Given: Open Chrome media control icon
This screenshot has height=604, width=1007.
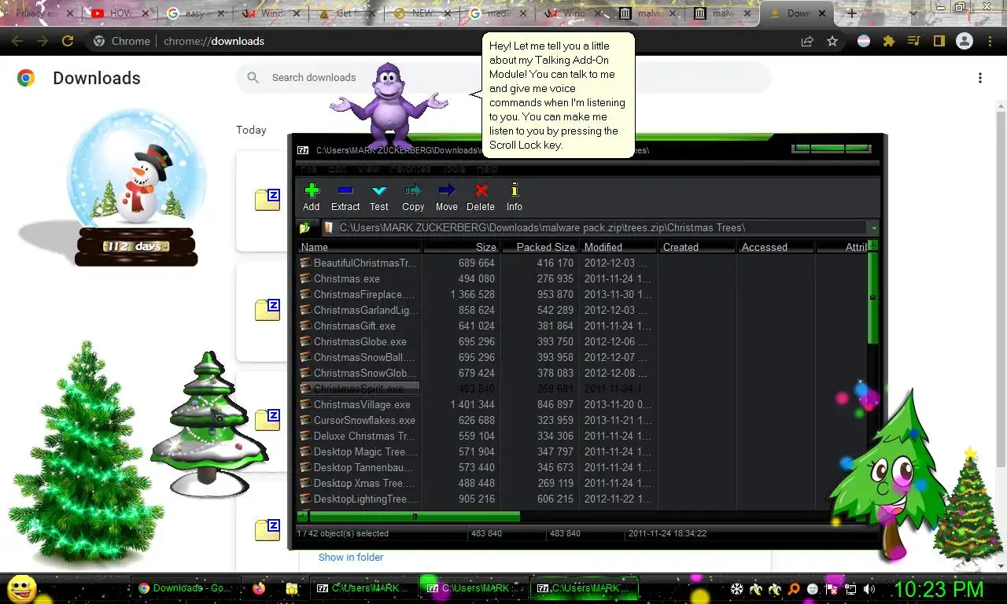Looking at the screenshot, I should click(x=913, y=41).
